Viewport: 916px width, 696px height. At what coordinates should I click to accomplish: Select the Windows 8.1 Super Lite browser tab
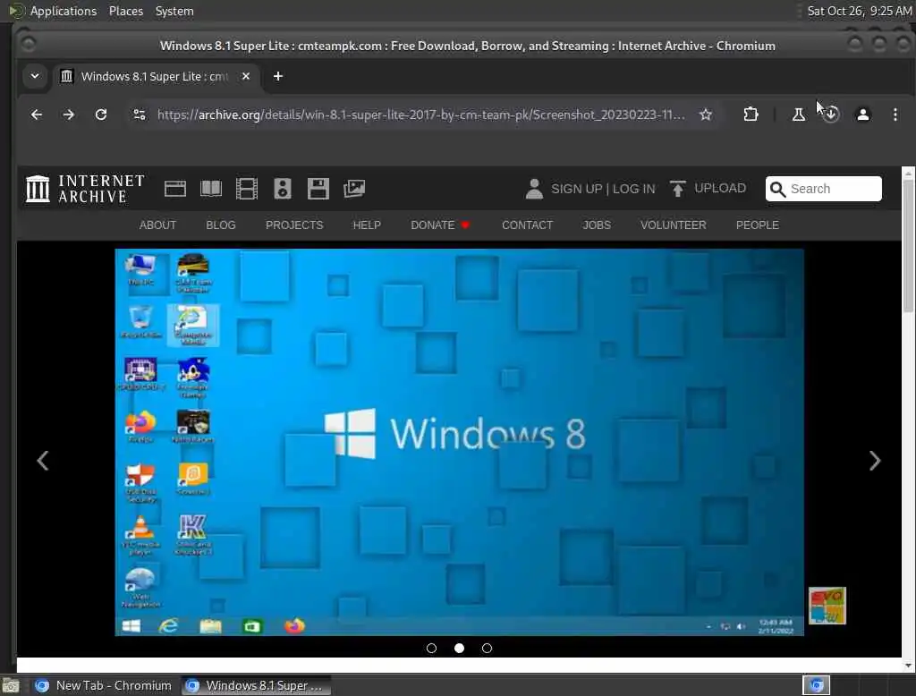(155, 77)
